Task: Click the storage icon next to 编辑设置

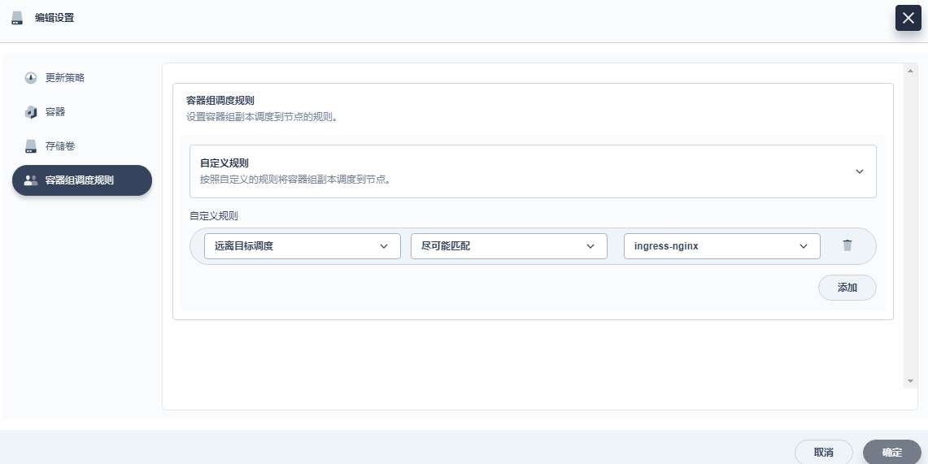Action: [17, 19]
